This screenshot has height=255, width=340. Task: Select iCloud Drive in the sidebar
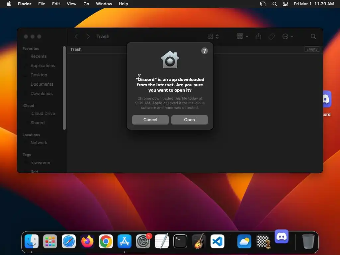click(43, 114)
